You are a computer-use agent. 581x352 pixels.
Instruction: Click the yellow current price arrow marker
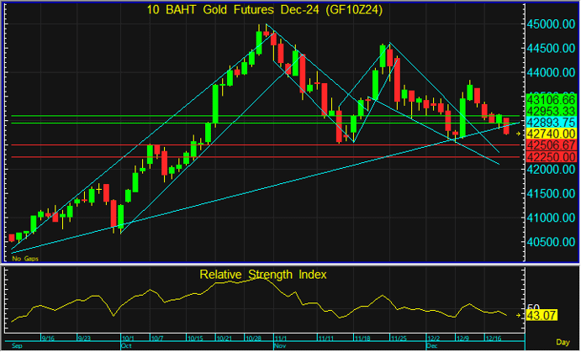click(519, 134)
